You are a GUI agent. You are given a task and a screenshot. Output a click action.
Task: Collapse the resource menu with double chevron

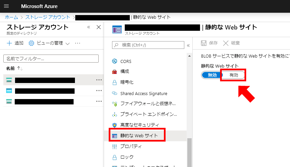coord(188,46)
